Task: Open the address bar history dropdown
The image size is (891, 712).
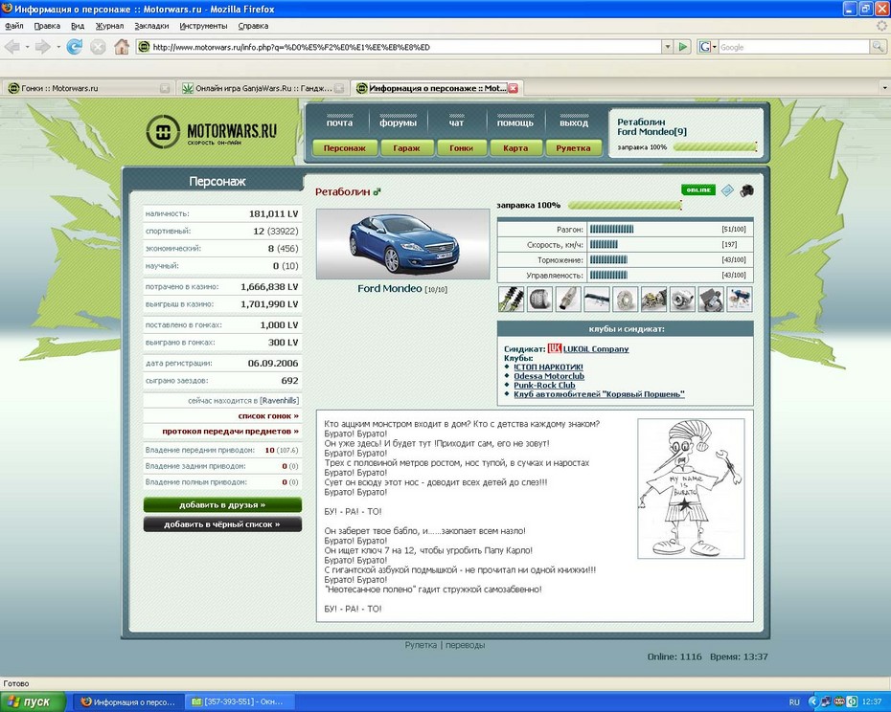Action: (668, 47)
